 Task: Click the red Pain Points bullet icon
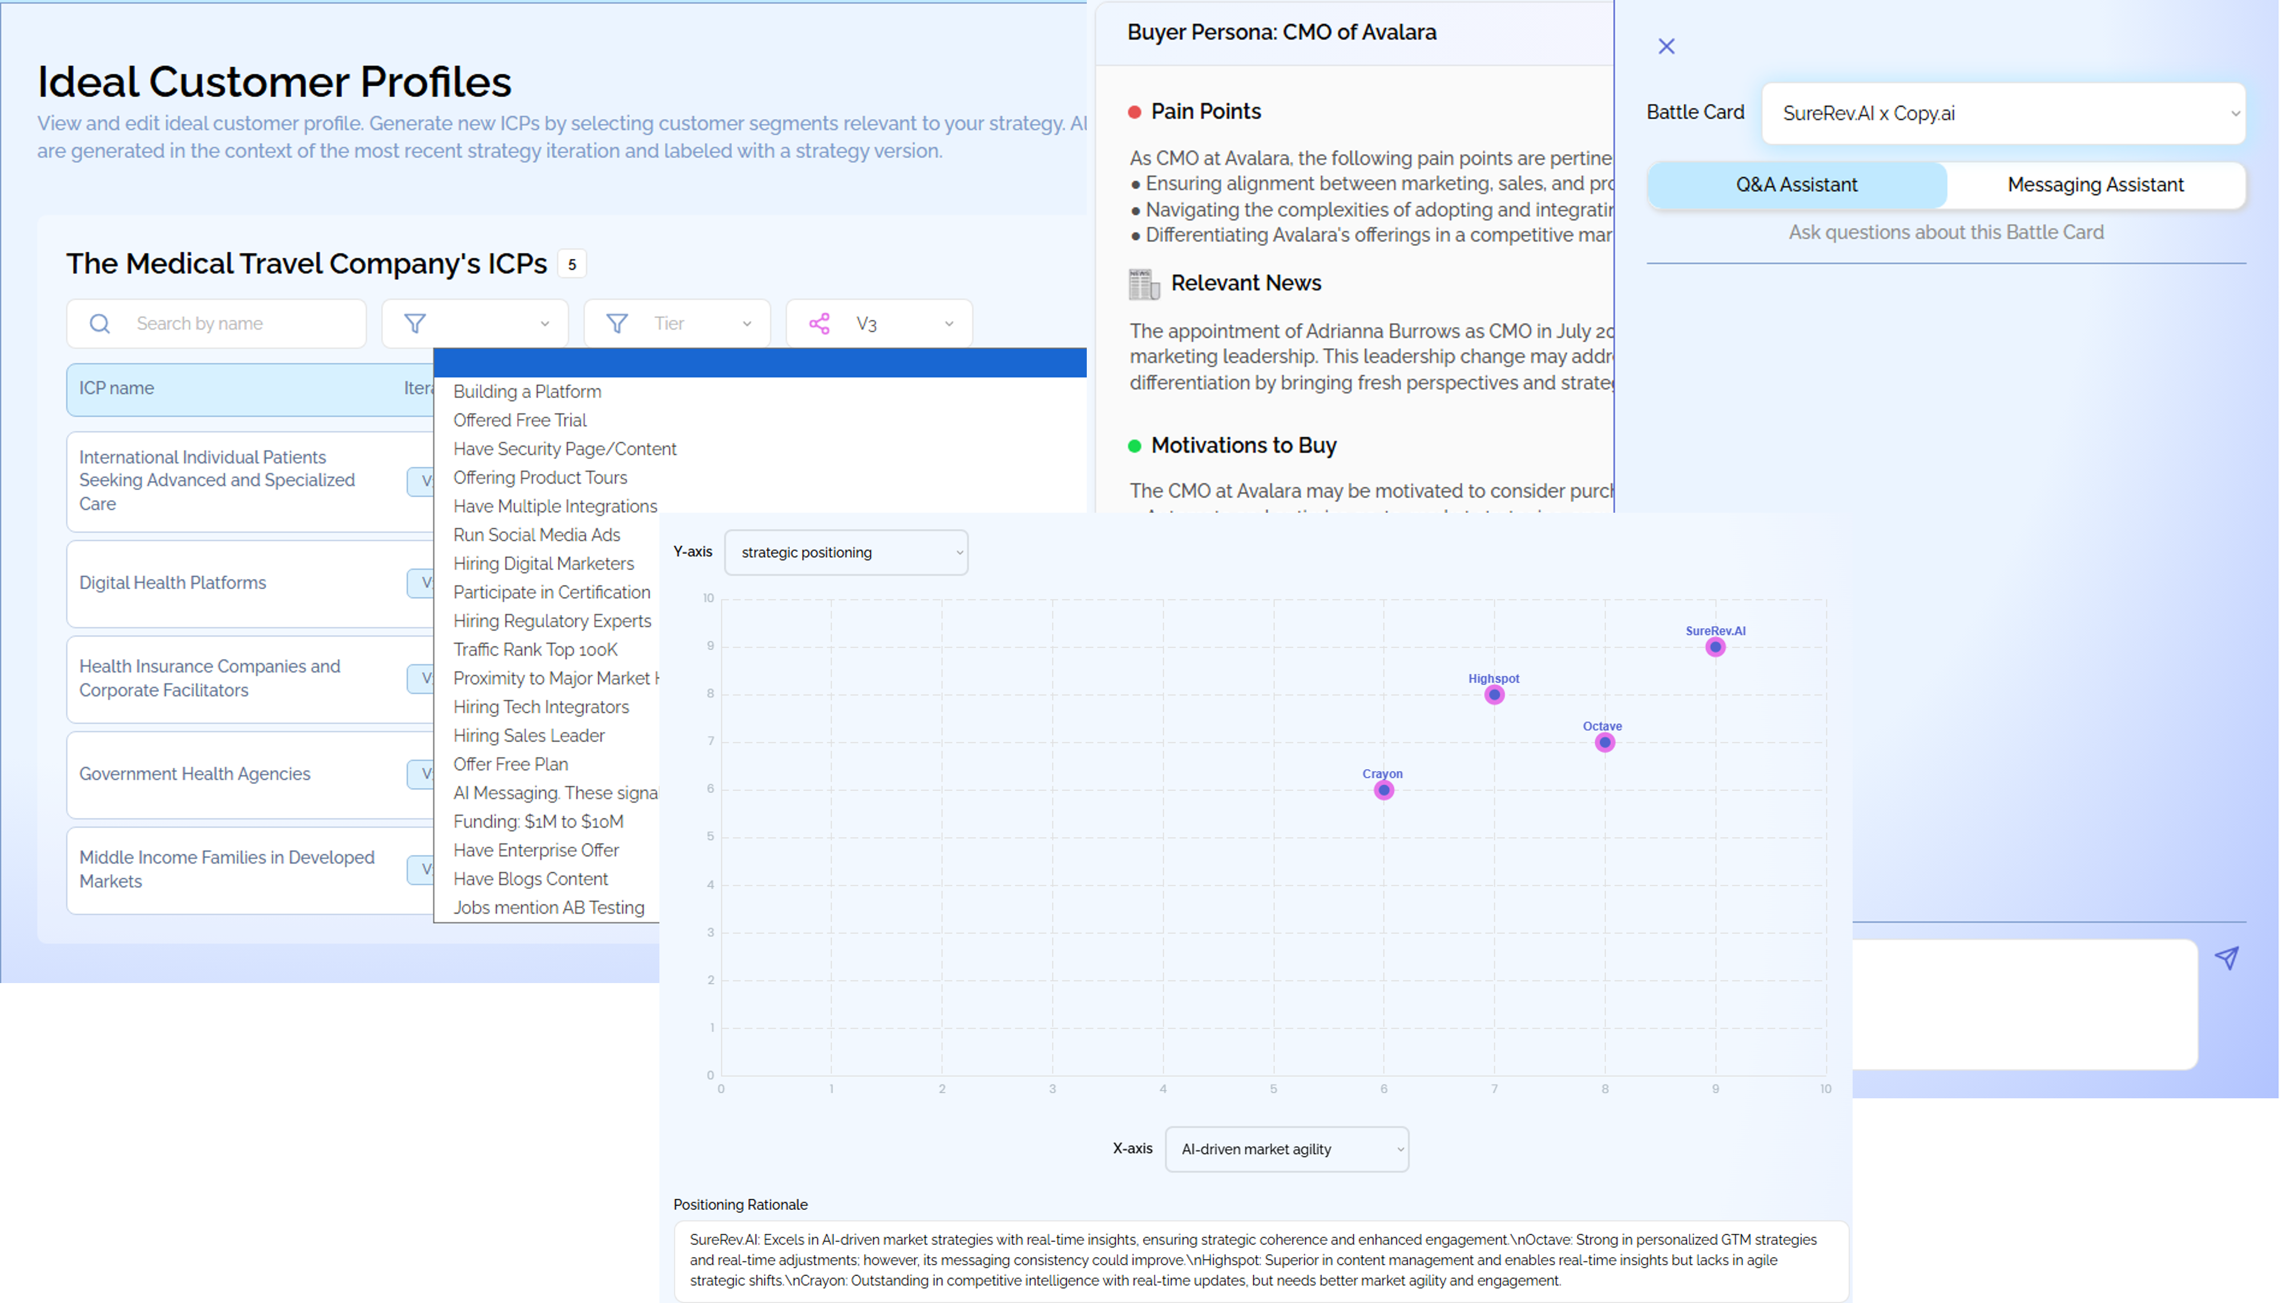(x=1135, y=112)
